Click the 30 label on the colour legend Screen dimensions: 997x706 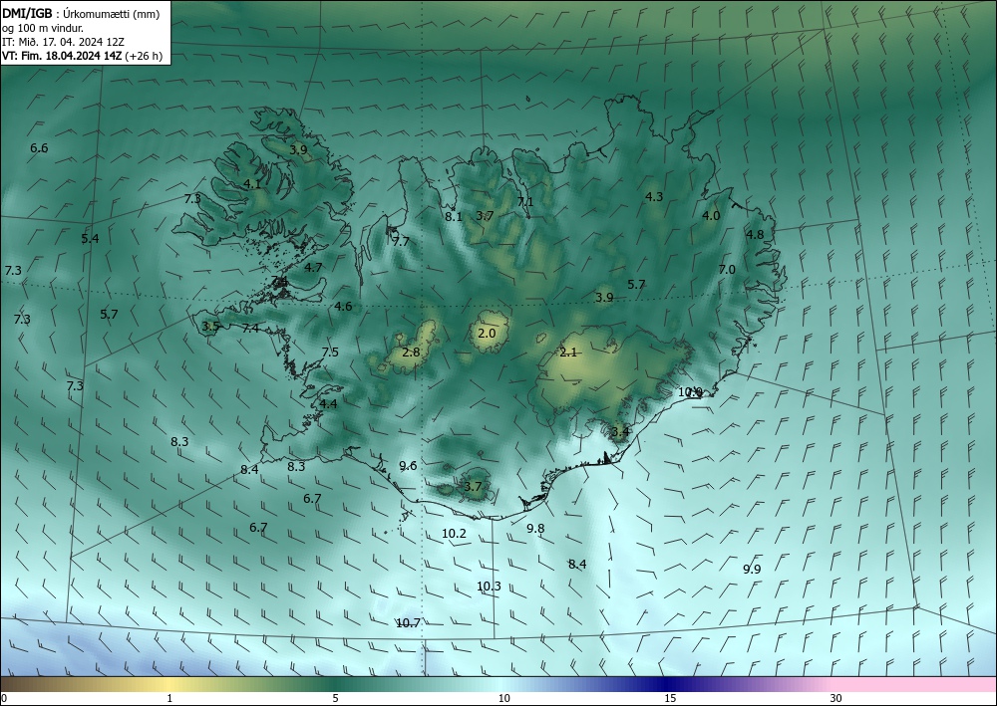836,699
